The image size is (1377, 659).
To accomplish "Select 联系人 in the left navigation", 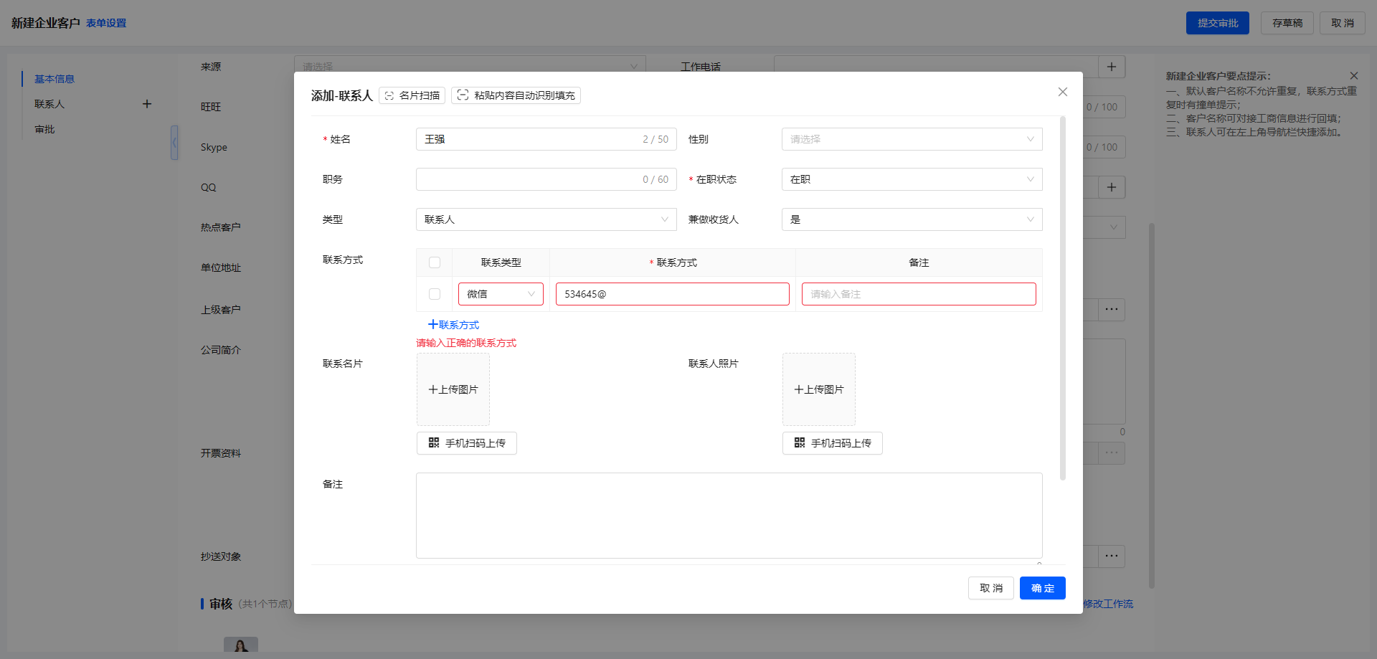I will [x=49, y=104].
